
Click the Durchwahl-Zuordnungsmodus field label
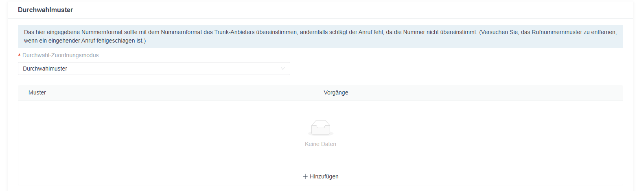tap(60, 55)
